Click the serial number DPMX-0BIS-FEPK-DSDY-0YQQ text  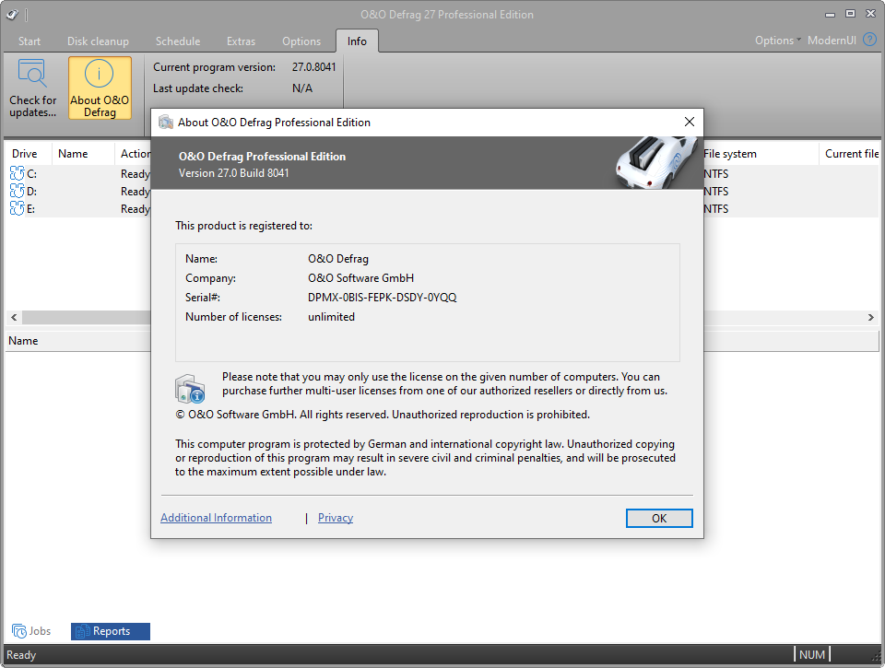click(x=382, y=298)
